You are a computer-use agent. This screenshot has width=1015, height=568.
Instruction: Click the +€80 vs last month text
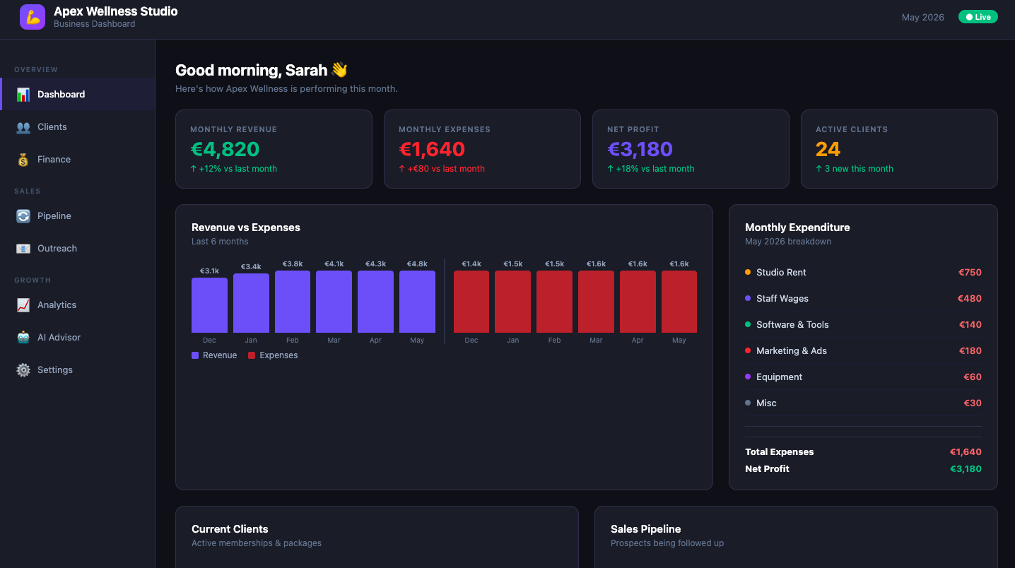click(x=442, y=169)
